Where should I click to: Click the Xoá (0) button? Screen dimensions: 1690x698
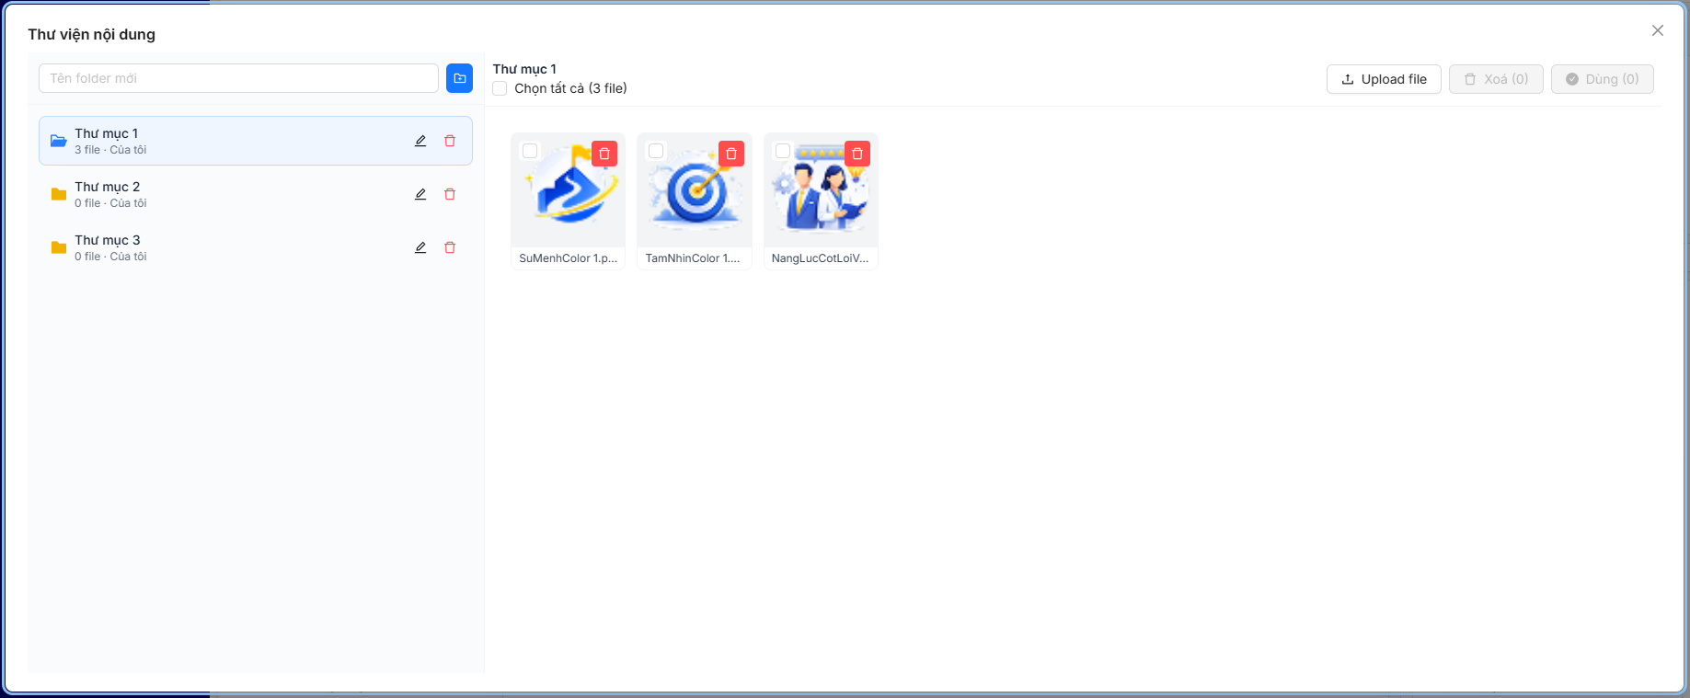pos(1496,79)
